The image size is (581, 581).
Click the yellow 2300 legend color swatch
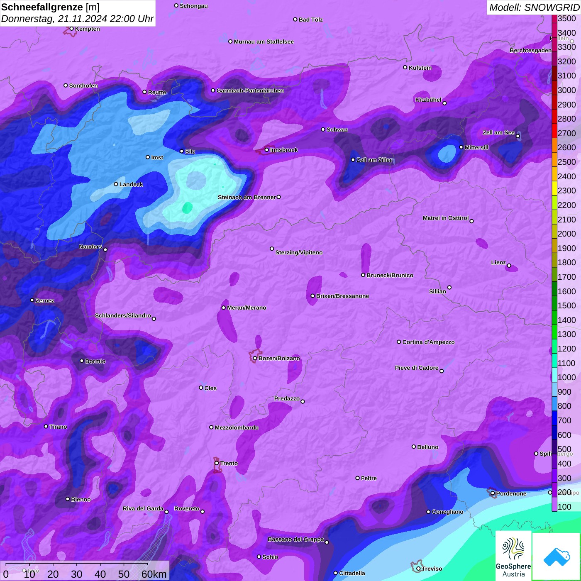554,188
